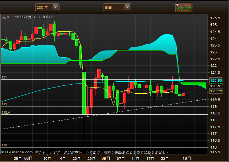Click the 26日 date axis label
This screenshot has height=162, width=229.
pos(91,158)
